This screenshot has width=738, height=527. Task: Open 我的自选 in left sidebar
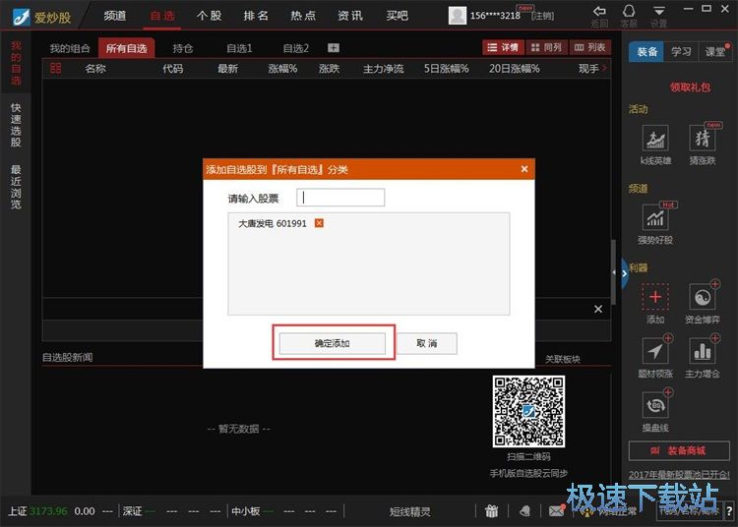[16, 63]
